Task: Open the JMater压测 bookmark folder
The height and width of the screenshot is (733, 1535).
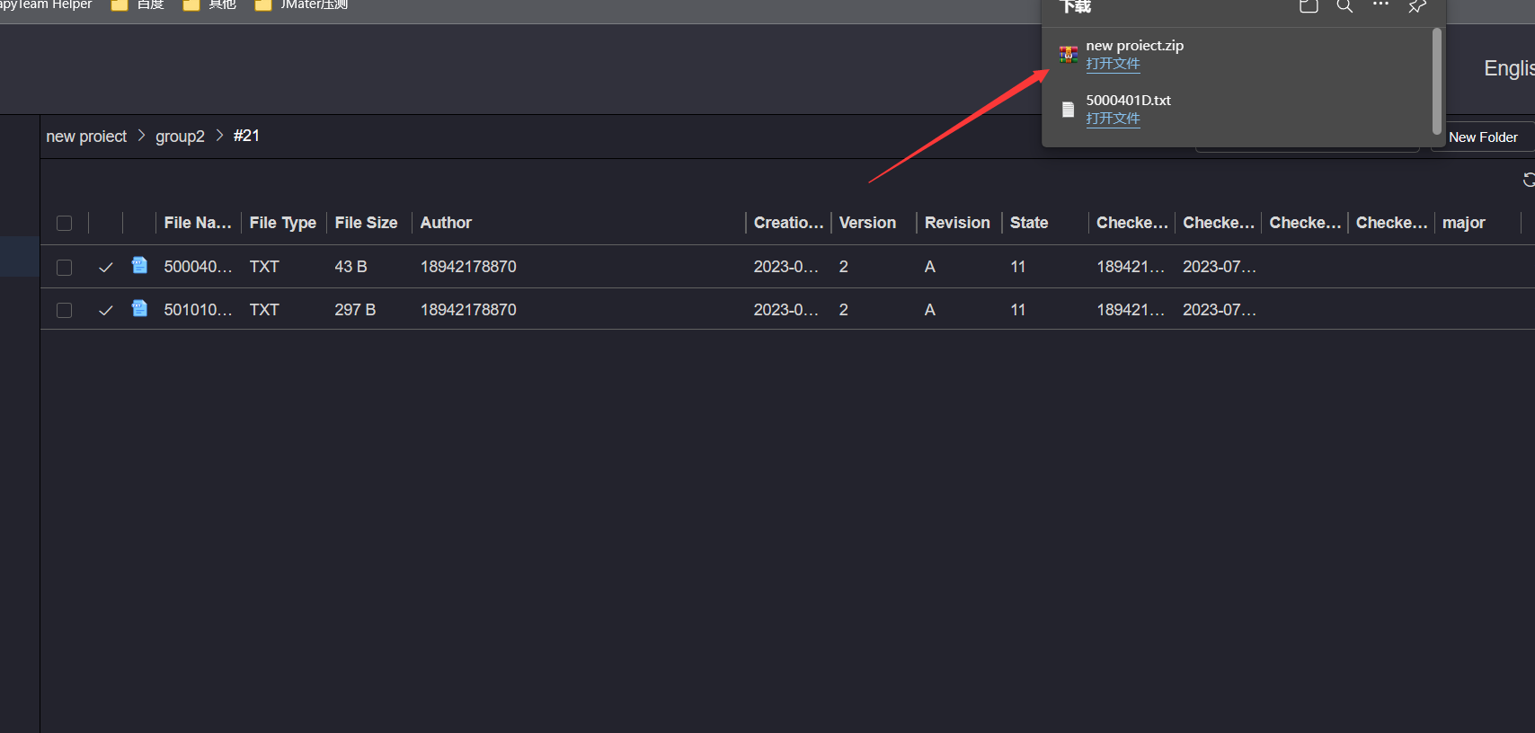Action: tap(301, 4)
